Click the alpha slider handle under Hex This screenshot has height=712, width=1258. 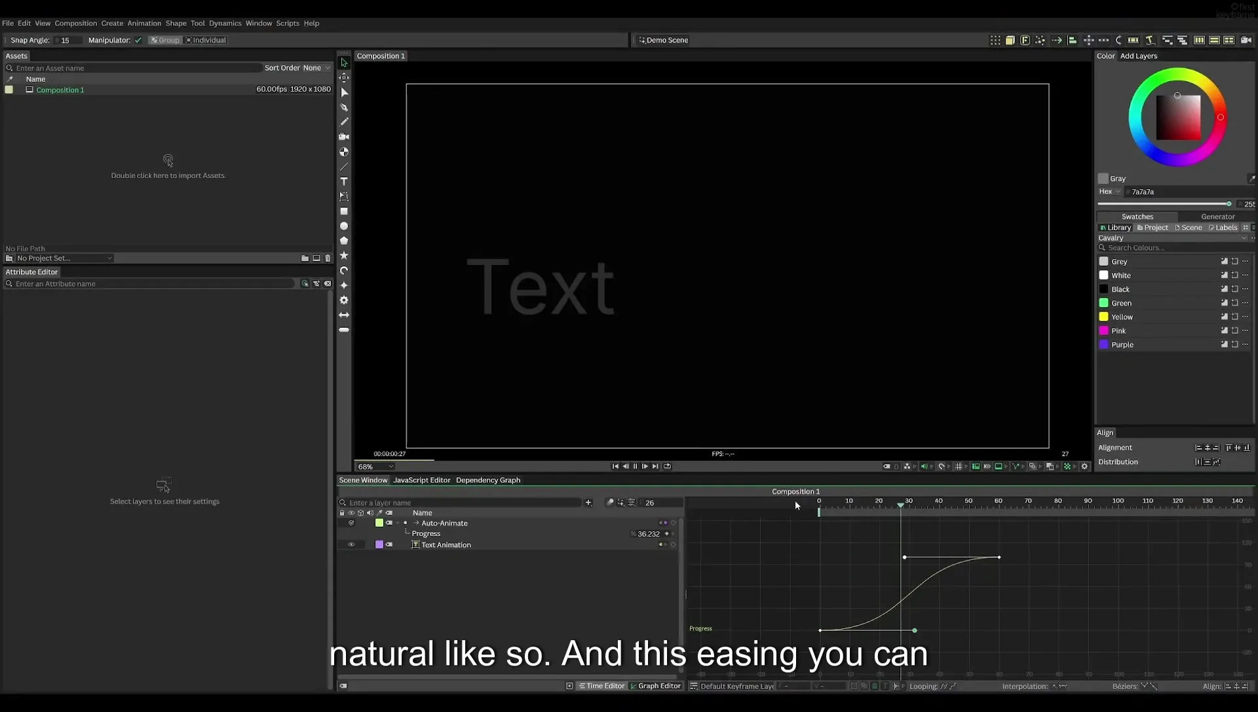(x=1229, y=204)
